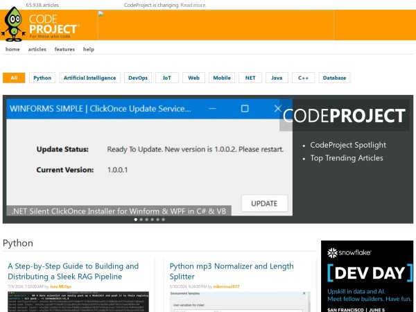Show Database category articles

pos(334,78)
